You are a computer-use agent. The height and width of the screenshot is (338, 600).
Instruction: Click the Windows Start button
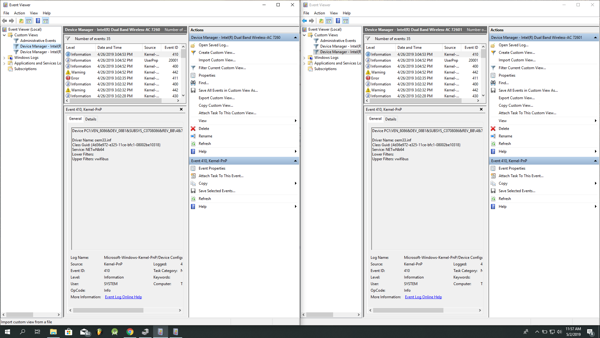click(7, 332)
